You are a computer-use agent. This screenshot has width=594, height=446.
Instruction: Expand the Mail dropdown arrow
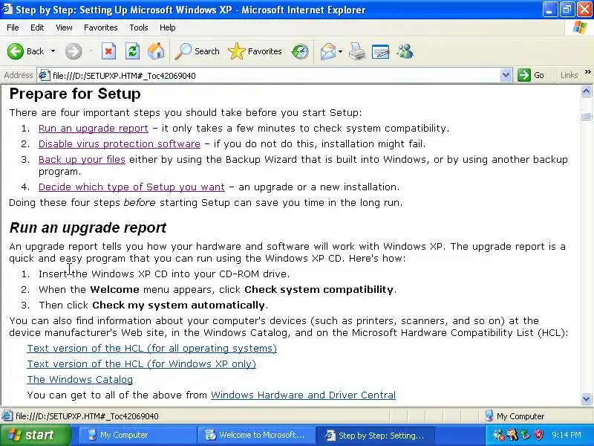click(x=340, y=51)
